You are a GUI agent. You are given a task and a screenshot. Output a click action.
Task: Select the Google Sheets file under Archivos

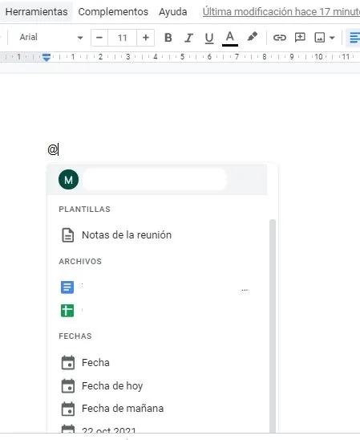[x=157, y=311]
